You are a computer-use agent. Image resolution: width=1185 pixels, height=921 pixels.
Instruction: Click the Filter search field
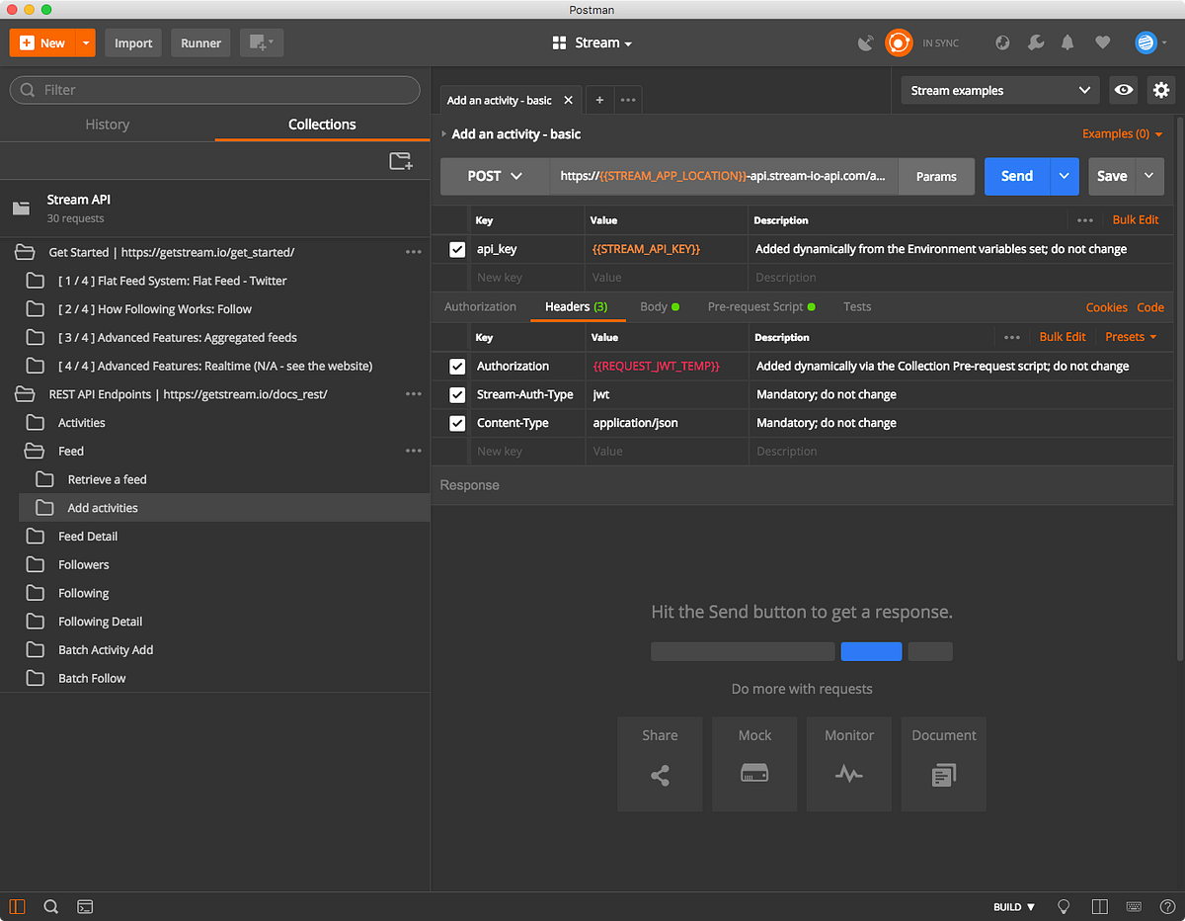click(214, 90)
